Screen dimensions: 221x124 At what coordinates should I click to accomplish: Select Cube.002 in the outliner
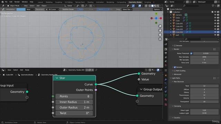click(179, 26)
